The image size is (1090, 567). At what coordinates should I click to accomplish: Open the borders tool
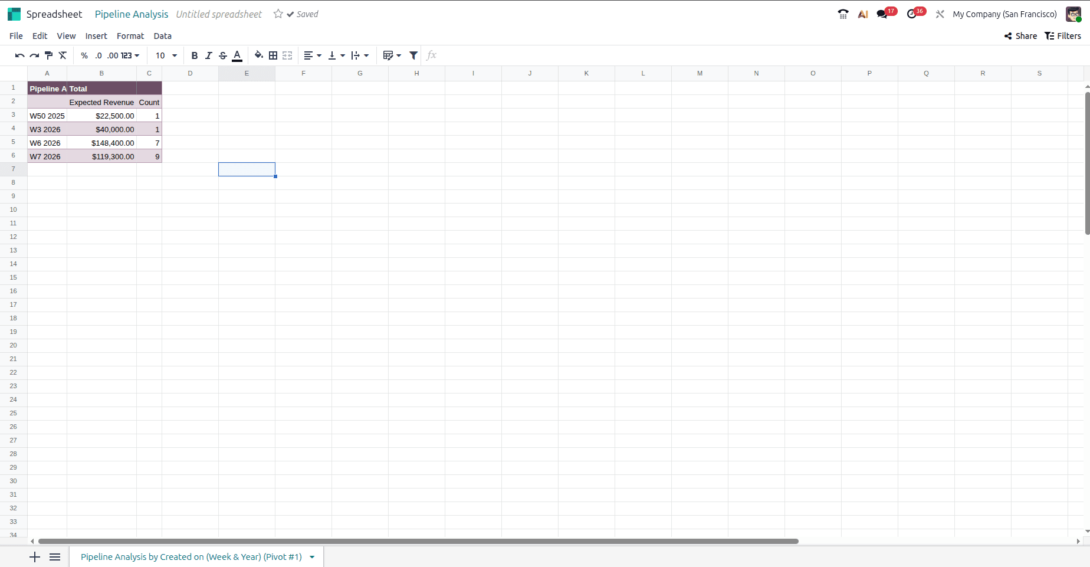pyautogui.click(x=273, y=55)
